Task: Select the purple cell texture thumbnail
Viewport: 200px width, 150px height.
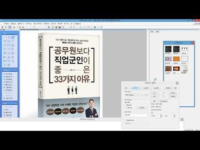Action: [x=168, y=59]
